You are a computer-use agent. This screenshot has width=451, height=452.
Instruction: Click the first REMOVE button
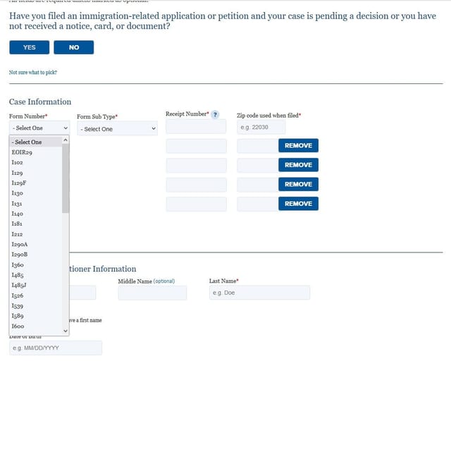(298, 145)
